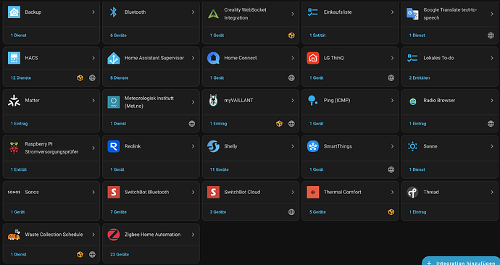This screenshot has height=265, width=500.
Task: Click the SwitchBot Cloud icon
Action: [213, 192]
